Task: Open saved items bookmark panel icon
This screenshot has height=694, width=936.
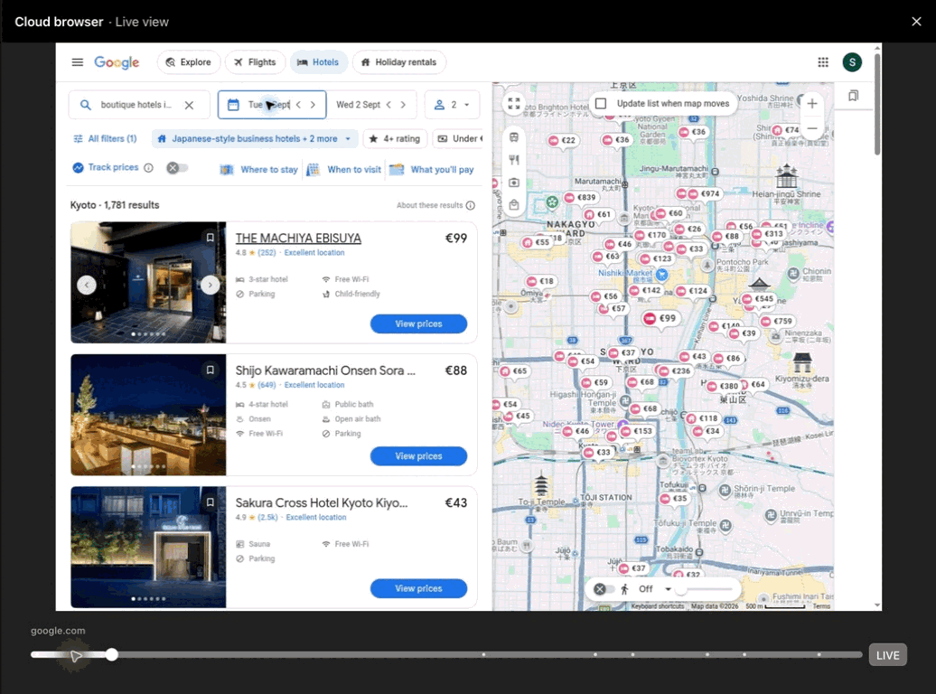Action: pos(854,96)
